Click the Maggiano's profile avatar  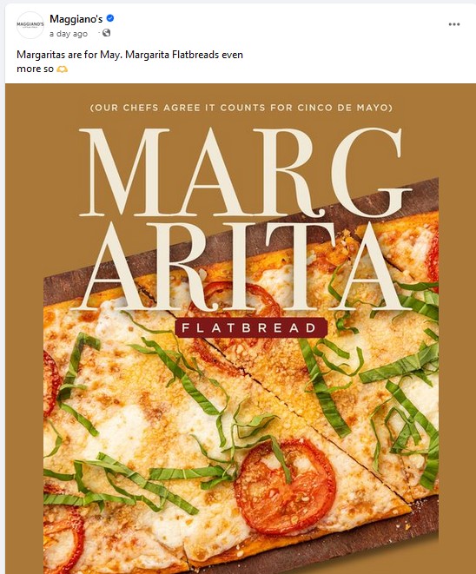30,25
